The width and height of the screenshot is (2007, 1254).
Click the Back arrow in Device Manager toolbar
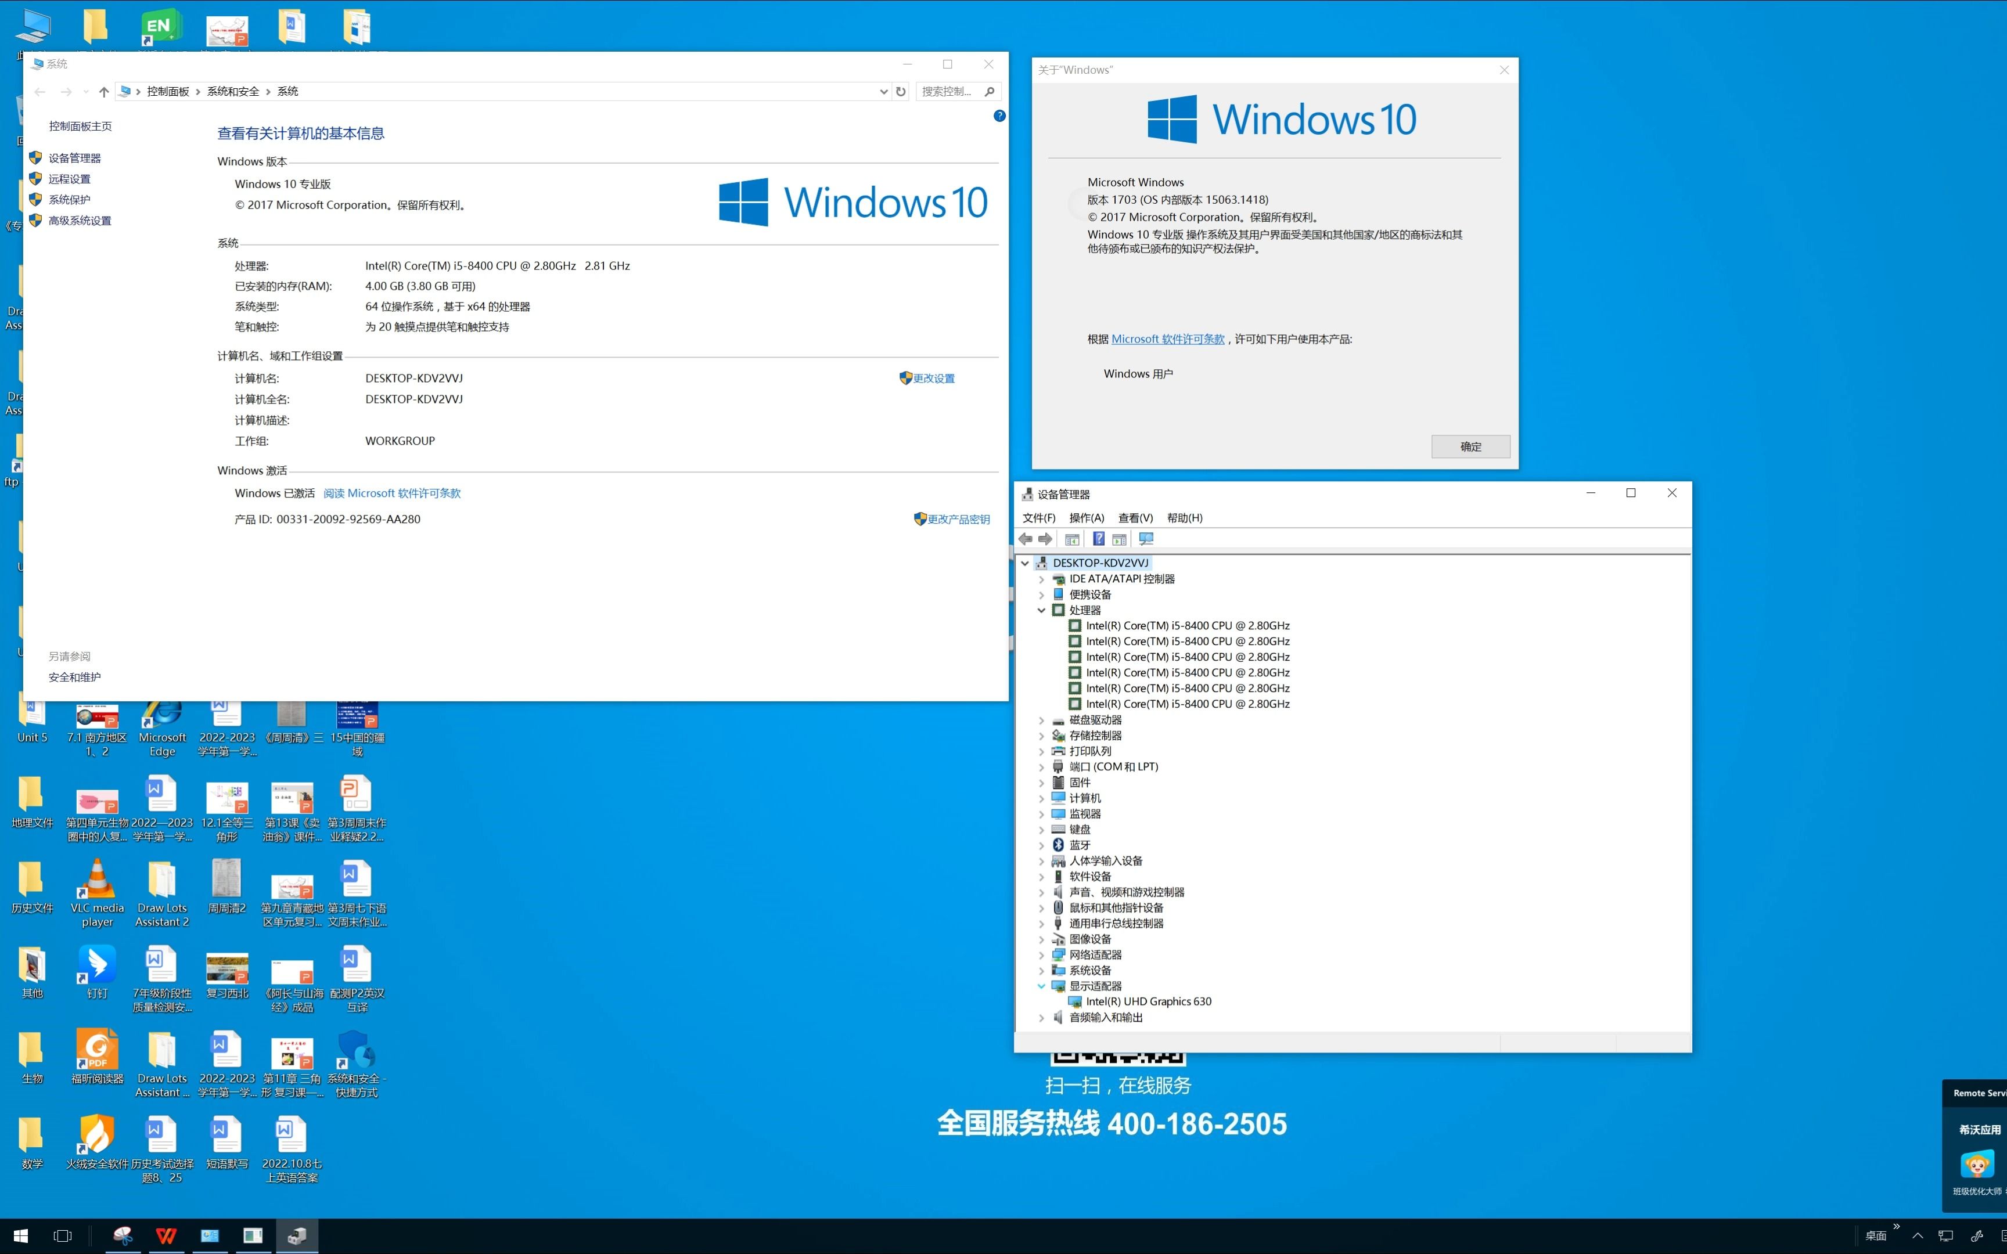1026,539
